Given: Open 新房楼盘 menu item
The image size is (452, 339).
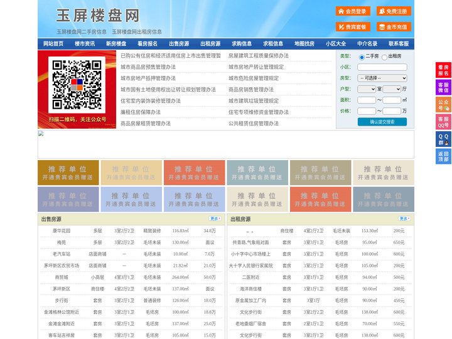Looking at the screenshot, I should 116,44.
